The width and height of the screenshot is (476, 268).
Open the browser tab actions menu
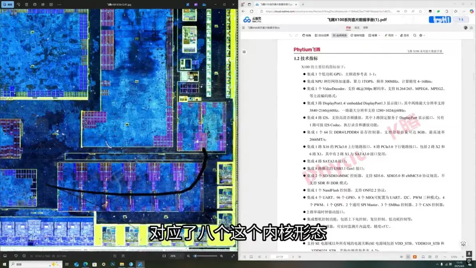pos(249,4)
